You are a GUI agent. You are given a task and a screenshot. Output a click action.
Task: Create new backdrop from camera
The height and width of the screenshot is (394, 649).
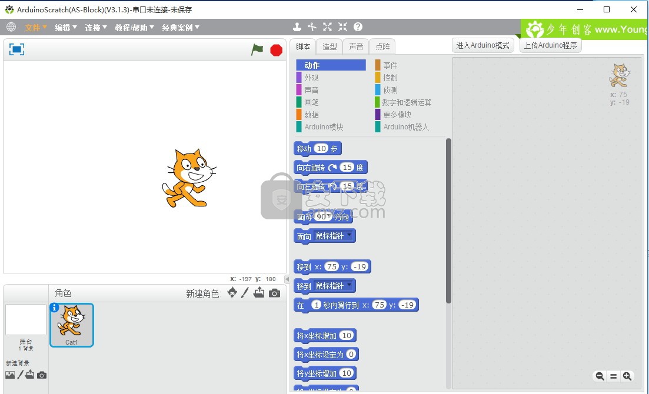pyautogui.click(x=42, y=375)
